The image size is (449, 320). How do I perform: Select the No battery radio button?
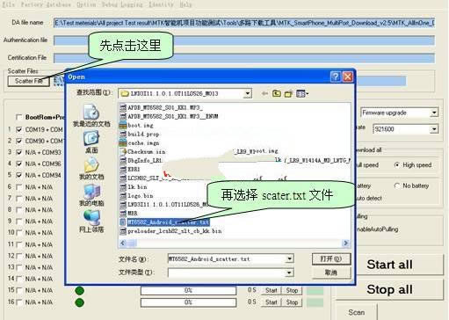tap(397, 185)
